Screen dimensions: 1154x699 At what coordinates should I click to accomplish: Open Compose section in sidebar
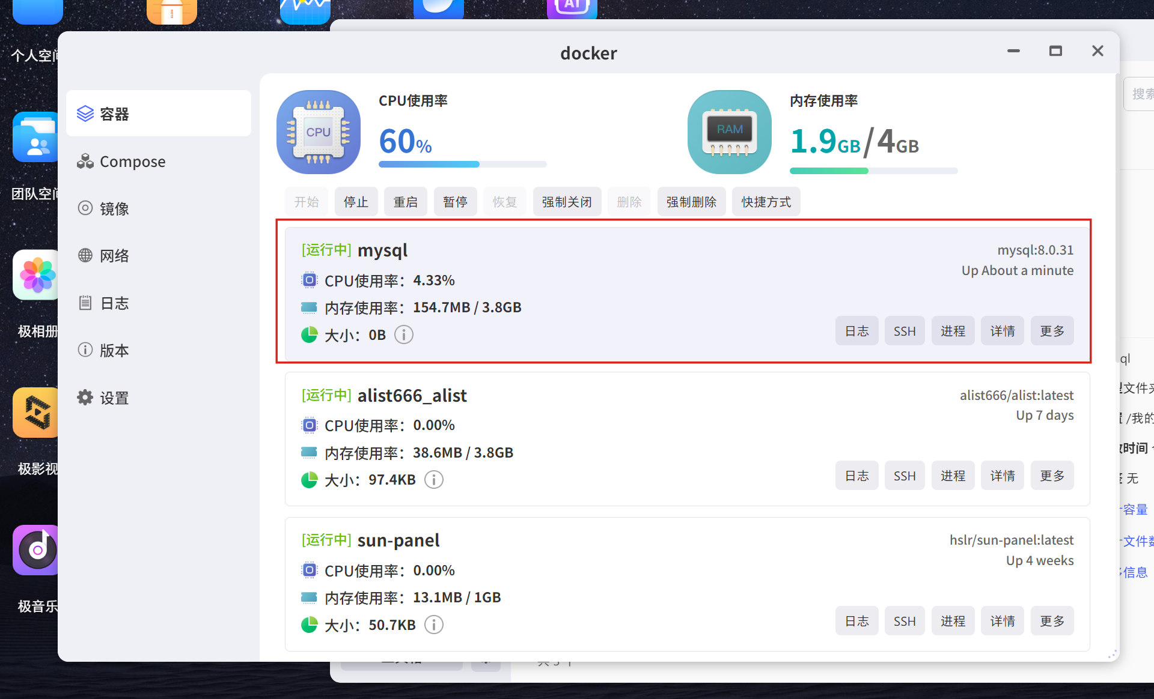point(132,162)
